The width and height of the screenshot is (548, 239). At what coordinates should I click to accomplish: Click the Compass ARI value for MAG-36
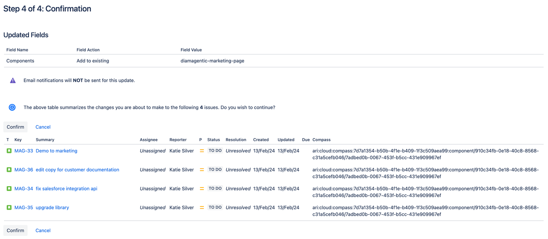click(426, 173)
